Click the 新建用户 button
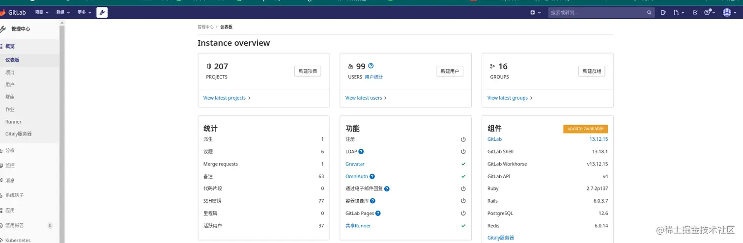 [450, 71]
